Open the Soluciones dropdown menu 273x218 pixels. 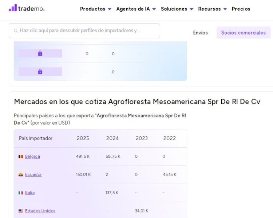tap(177, 9)
